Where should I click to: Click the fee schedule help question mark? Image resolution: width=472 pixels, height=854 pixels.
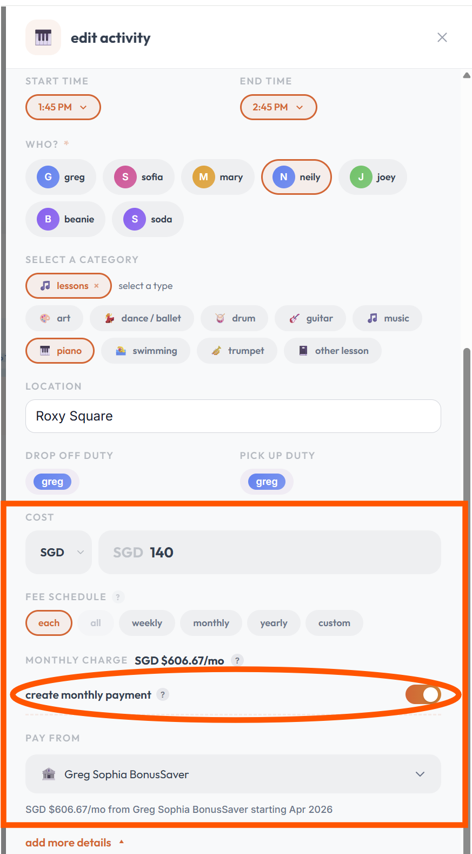[118, 597]
